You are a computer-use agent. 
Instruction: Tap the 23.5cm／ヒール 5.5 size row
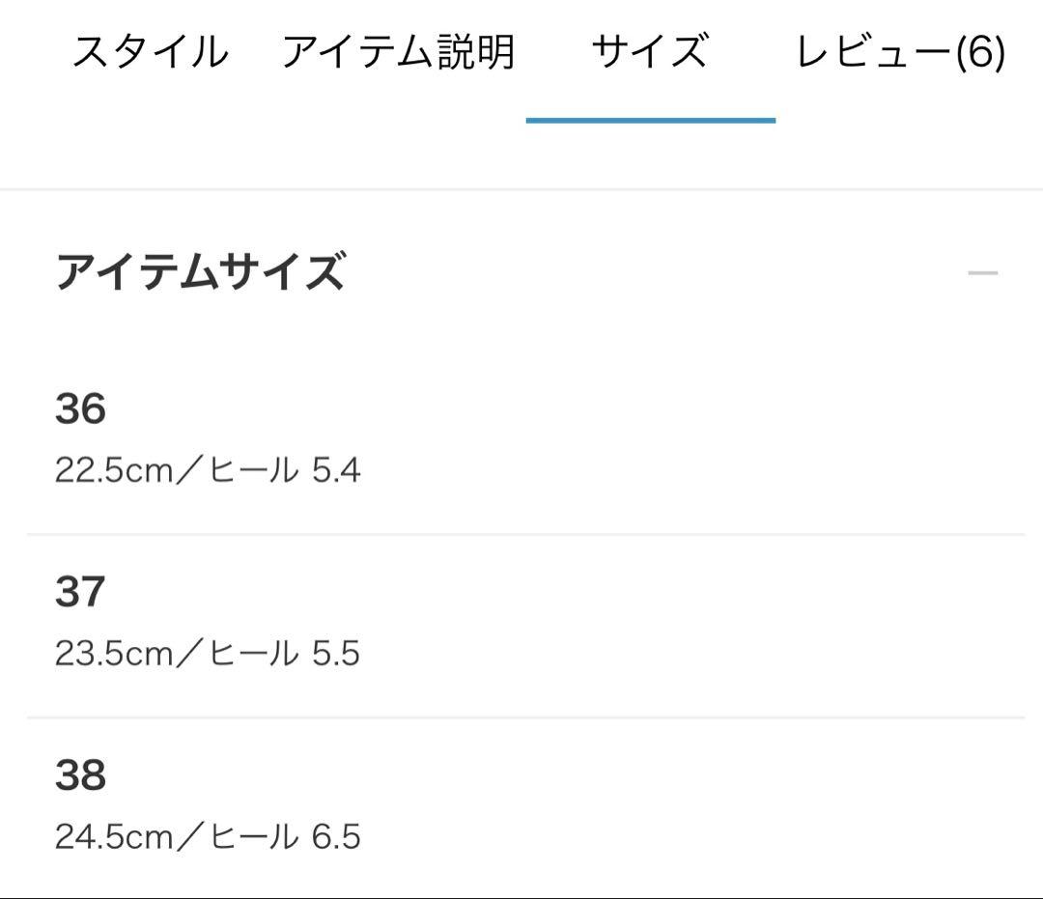click(x=209, y=654)
